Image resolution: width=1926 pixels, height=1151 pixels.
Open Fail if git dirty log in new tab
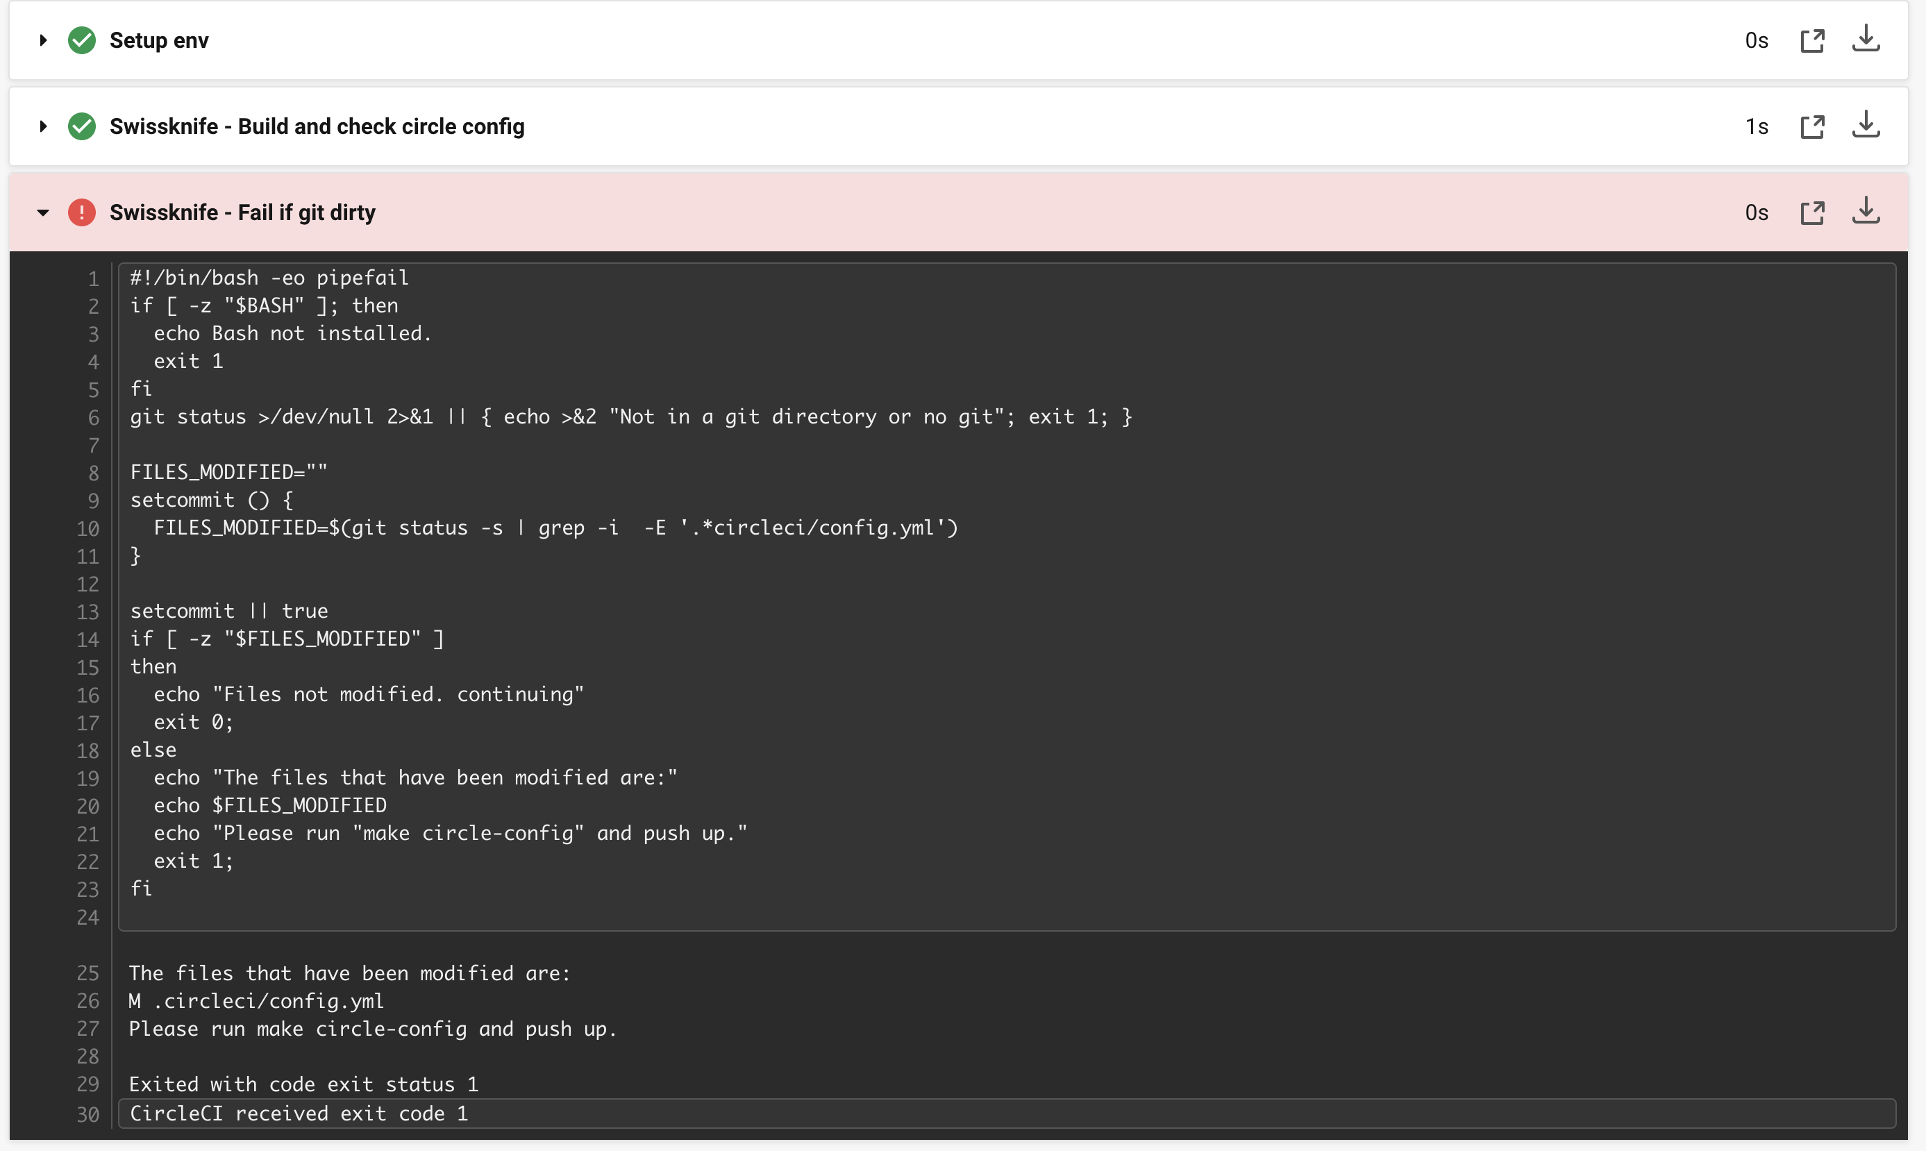(1814, 212)
